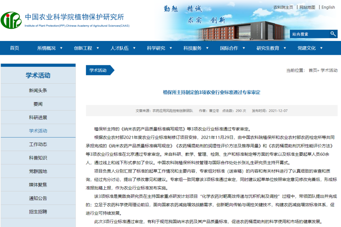Click the IPP green logo icon
Image resolution: width=341 pixels, height=227 pixels.
click(x=11, y=20)
